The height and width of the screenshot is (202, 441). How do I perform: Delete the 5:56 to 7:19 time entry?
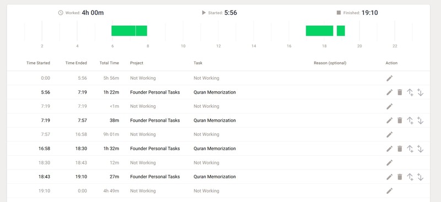[400, 92]
